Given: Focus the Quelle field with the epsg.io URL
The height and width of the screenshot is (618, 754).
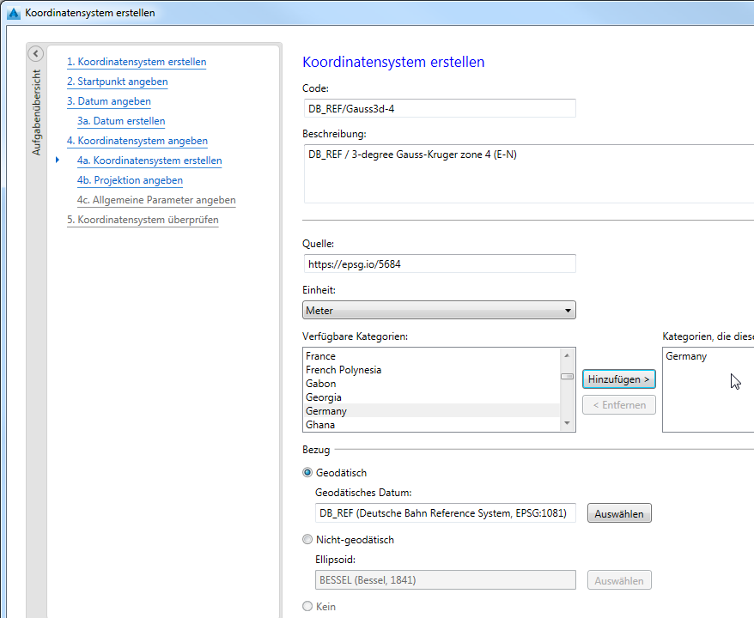Looking at the screenshot, I should point(439,264).
